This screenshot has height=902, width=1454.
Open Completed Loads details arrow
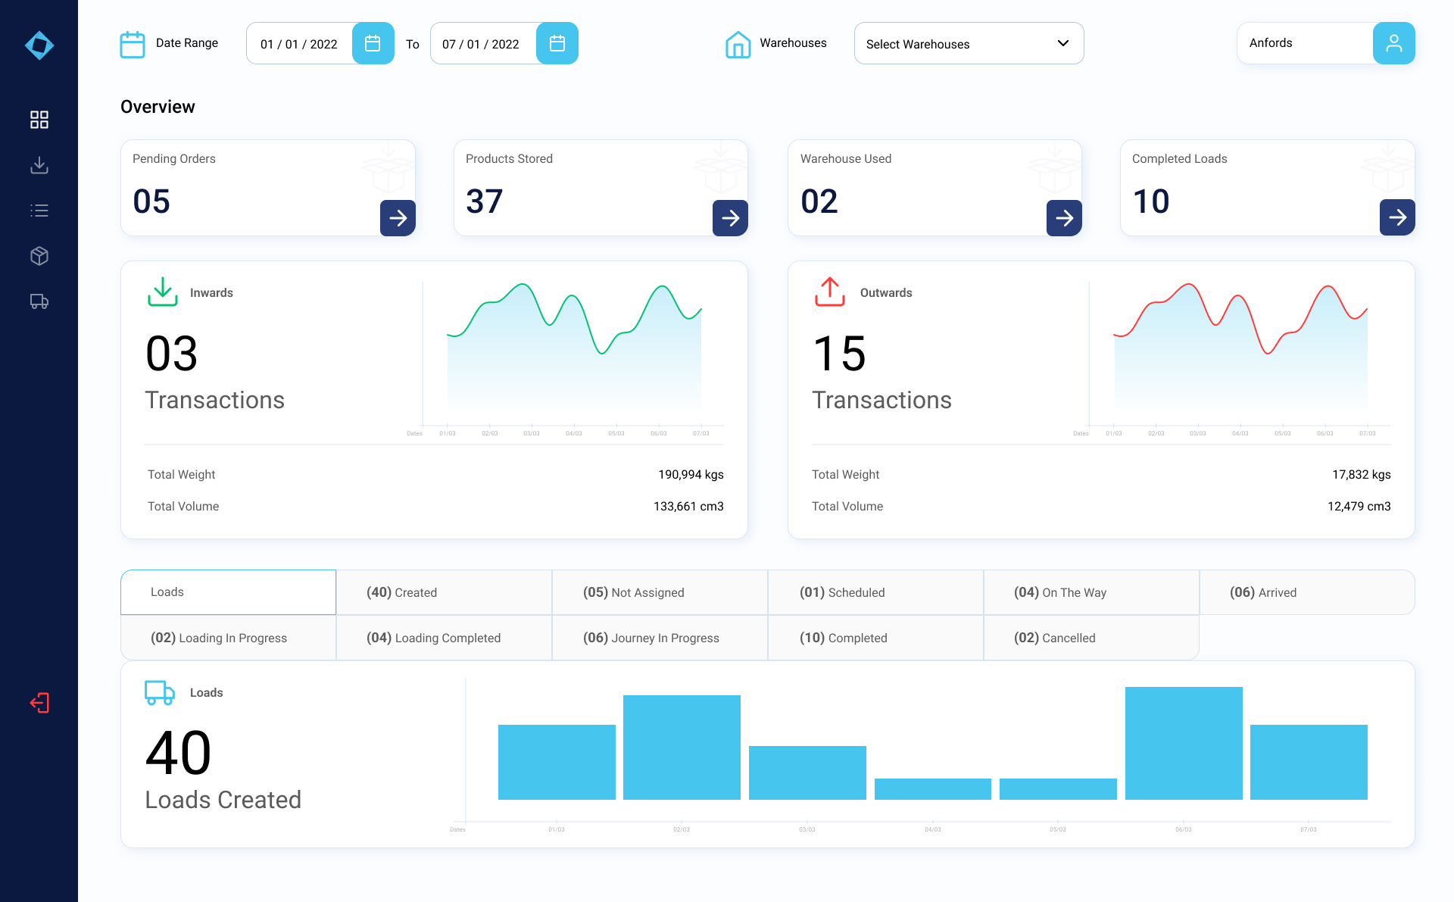coord(1396,218)
